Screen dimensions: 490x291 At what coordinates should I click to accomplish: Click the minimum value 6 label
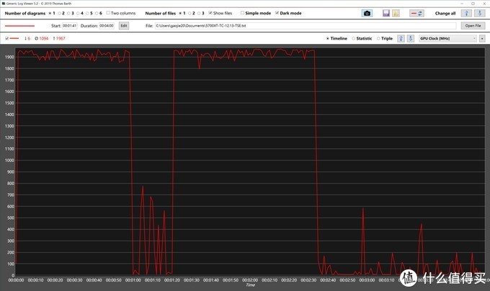pos(27,38)
